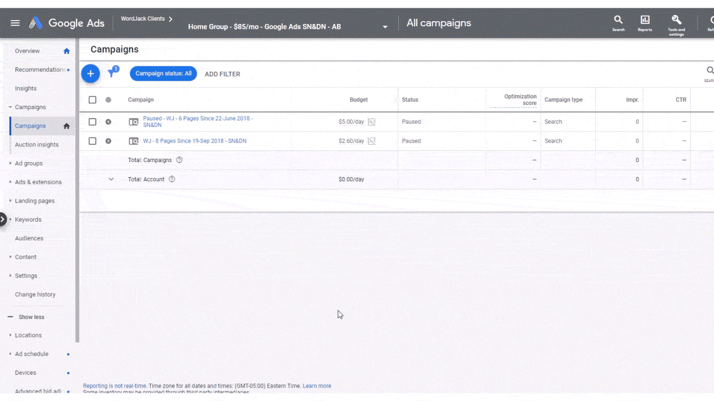
Task: Click ADD FILTER
Action: click(x=223, y=74)
